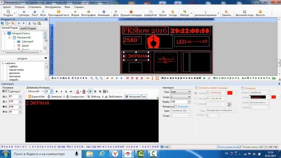281x158 pixels.
Task: Open the text font color picker
Action: click(x=78, y=91)
